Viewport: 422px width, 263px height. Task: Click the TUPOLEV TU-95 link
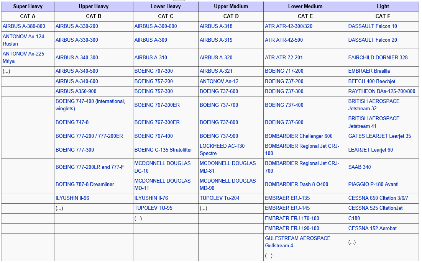[153, 208]
